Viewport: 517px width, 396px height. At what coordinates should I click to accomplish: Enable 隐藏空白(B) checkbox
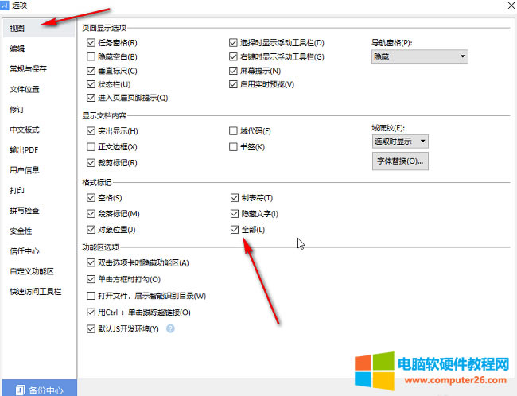pyautogui.click(x=91, y=56)
